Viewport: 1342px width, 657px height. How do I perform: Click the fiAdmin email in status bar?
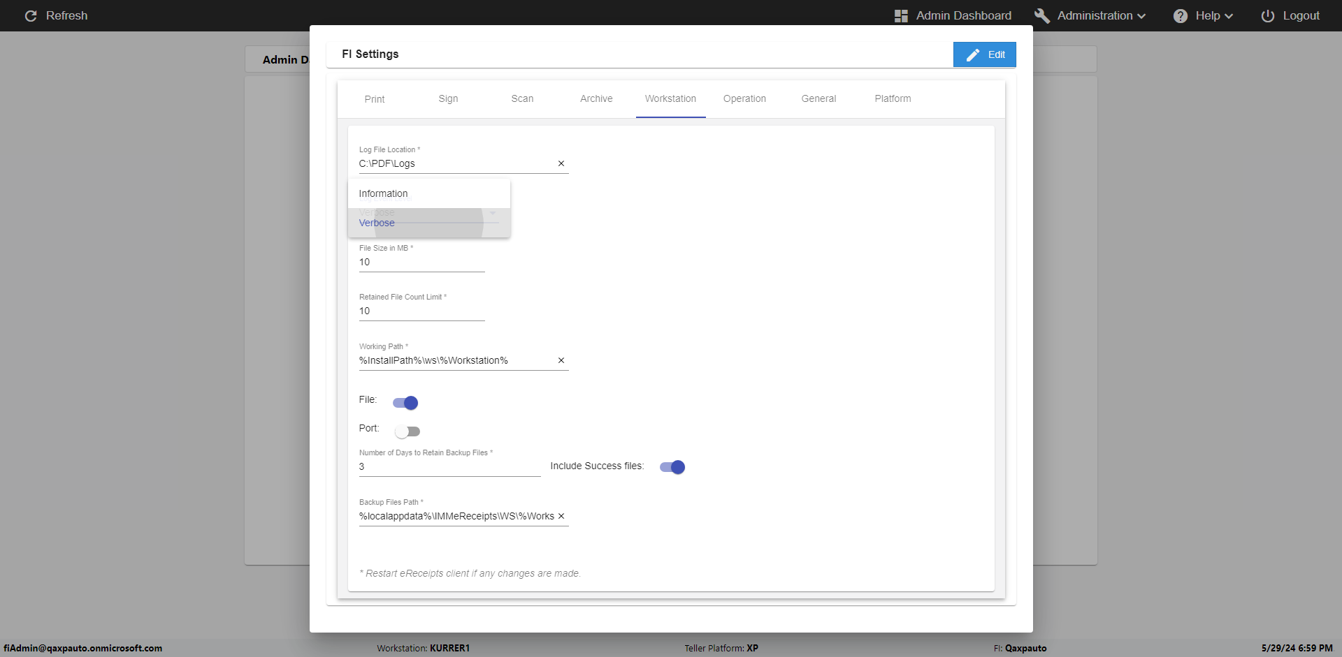(83, 649)
